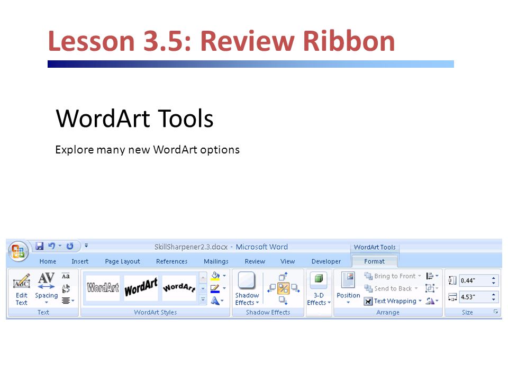Open the Size dialog launcher
The height and width of the screenshot is (381, 508).
point(496,312)
